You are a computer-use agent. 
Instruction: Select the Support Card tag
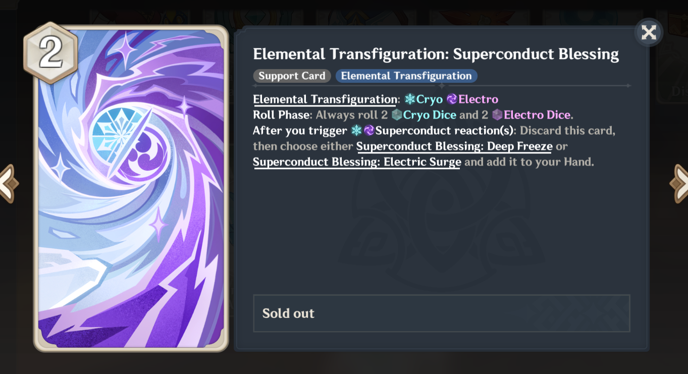click(292, 76)
